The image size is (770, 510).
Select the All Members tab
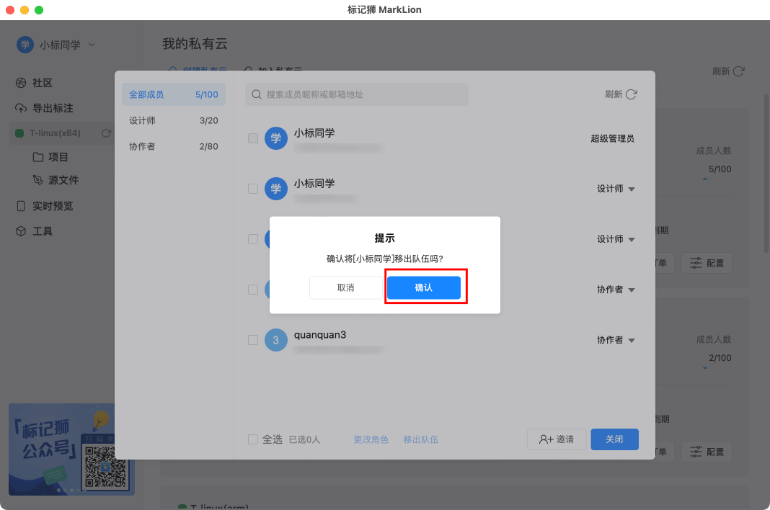pyautogui.click(x=173, y=94)
